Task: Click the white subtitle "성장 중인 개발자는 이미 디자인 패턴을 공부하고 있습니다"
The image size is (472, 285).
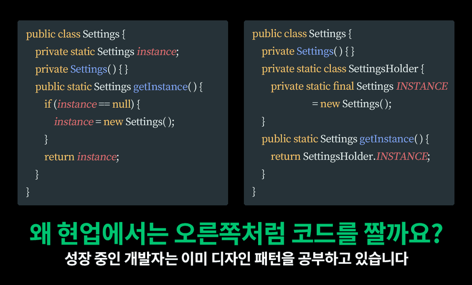Action: (x=236, y=258)
